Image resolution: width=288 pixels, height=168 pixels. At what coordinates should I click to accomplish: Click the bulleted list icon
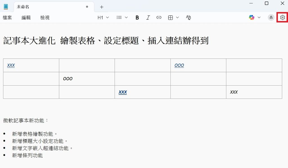tap(119, 18)
